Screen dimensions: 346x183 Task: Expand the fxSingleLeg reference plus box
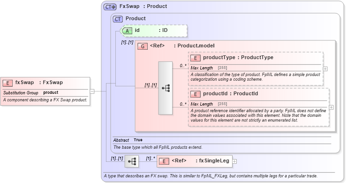coord(234,161)
